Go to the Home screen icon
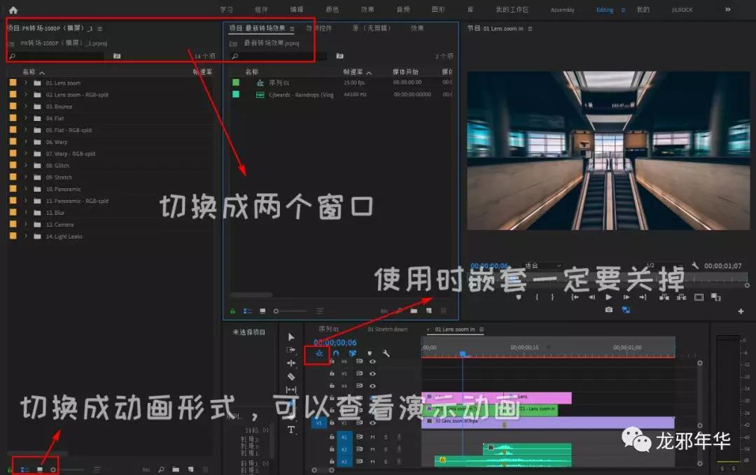The width and height of the screenshot is (756, 475). coord(13,10)
